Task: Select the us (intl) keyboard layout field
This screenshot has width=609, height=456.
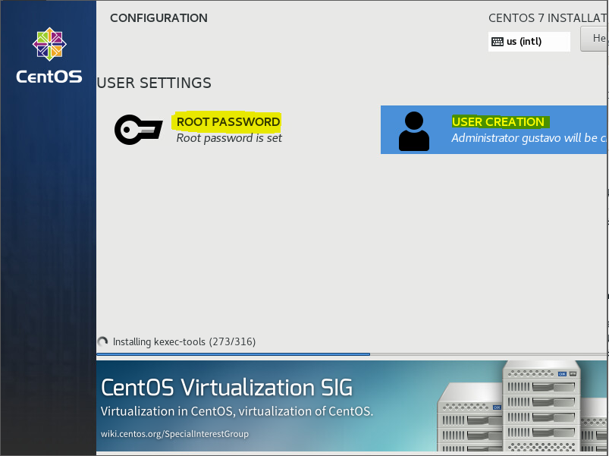Action: tap(529, 42)
